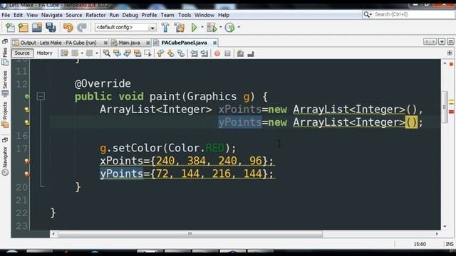Click the split editor icon near the vertical scrollbar

tap(450, 53)
